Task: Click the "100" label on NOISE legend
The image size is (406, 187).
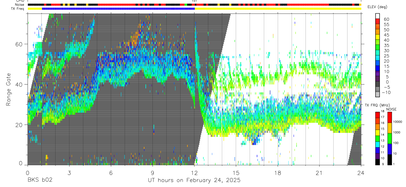Action: (x=396, y=143)
